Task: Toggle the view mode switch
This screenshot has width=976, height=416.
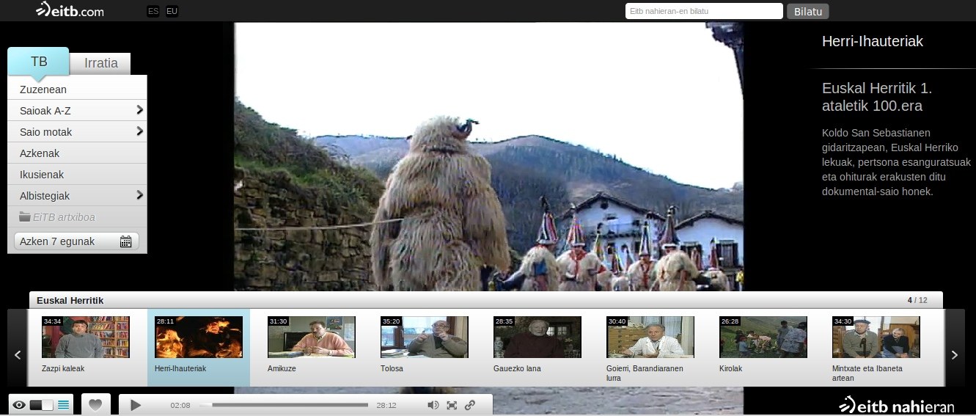Action: tap(42, 405)
